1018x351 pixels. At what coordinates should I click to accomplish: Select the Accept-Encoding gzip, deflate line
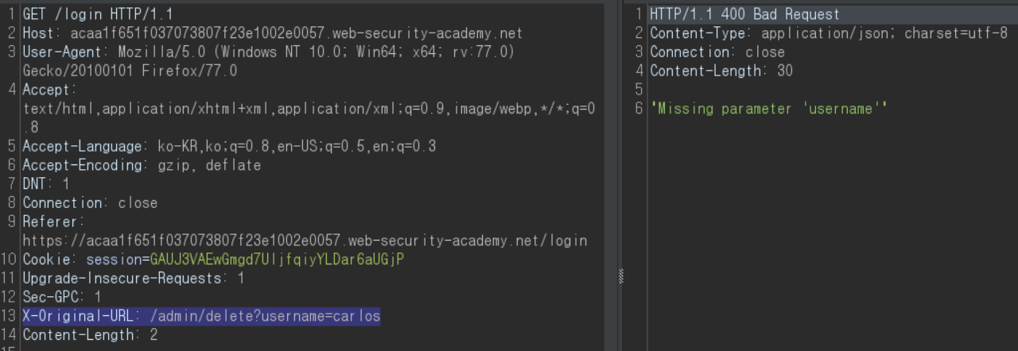[142, 166]
